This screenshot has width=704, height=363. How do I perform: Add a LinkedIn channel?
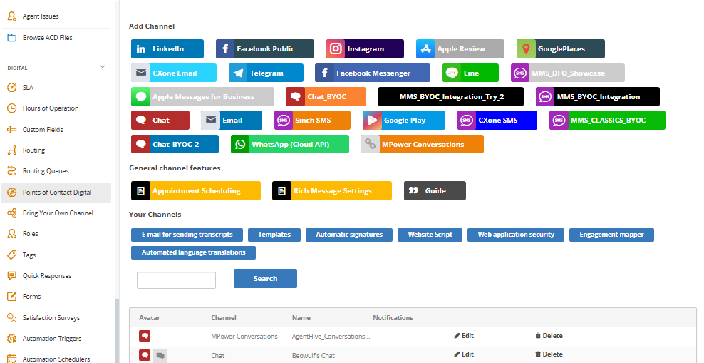pos(167,49)
